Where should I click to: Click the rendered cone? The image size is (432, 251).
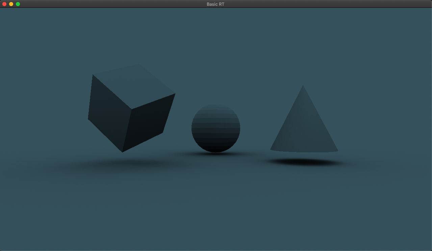(304, 119)
